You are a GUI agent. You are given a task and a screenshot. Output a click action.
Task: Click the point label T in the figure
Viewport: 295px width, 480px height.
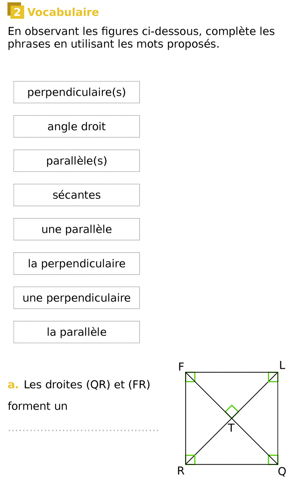[231, 428]
